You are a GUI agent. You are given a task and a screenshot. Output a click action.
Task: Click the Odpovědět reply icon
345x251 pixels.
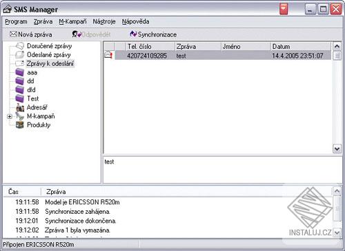77,34
